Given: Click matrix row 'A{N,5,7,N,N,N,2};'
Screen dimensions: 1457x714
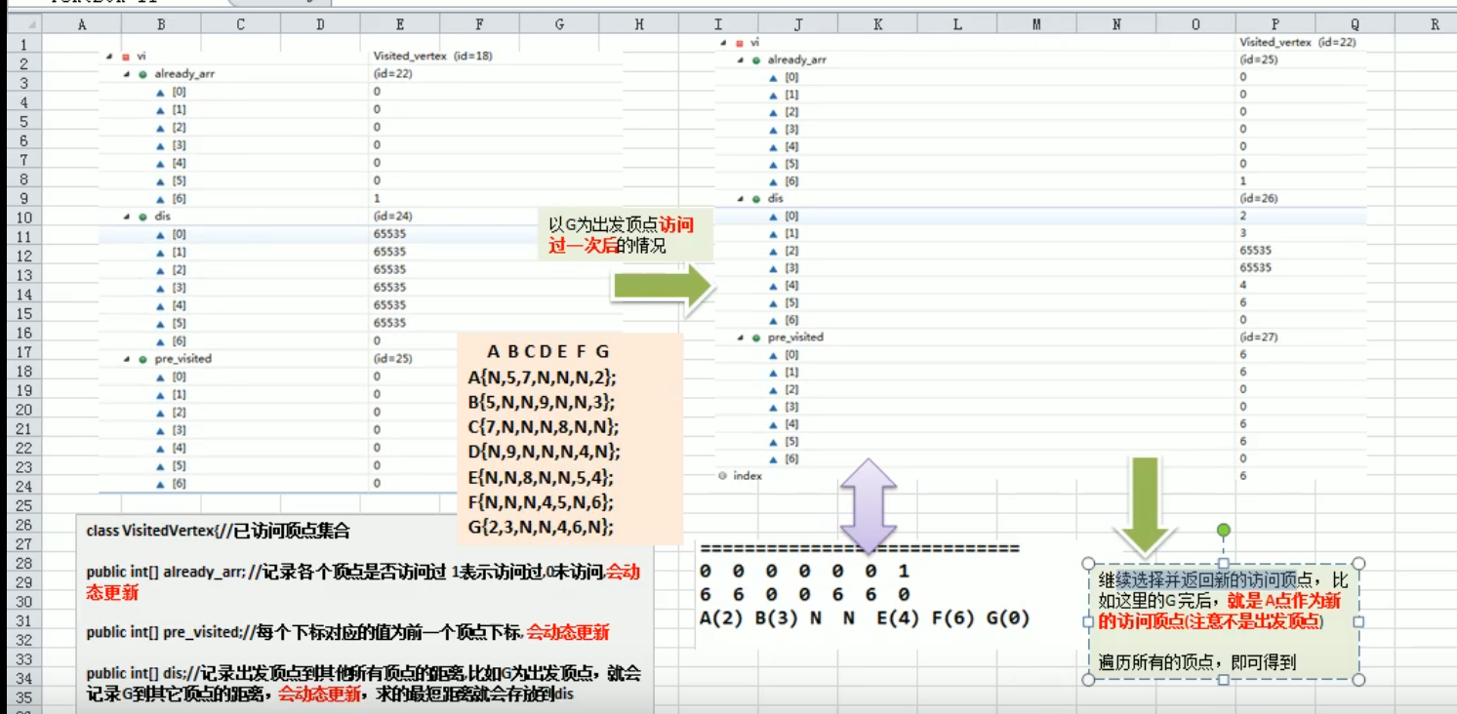Looking at the screenshot, I should (x=543, y=377).
